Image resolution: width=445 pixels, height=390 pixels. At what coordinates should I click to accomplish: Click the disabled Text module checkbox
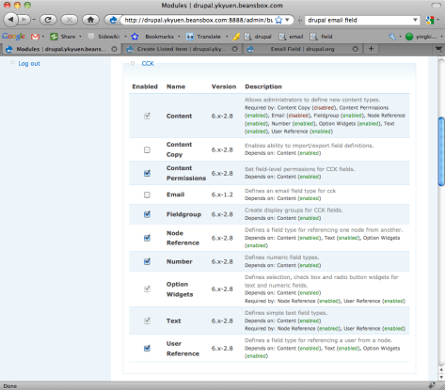[147, 320]
